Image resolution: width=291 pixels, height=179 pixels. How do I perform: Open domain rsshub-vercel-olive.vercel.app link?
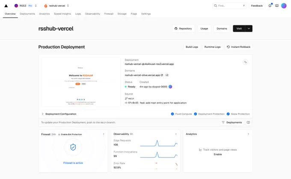tap(143, 75)
